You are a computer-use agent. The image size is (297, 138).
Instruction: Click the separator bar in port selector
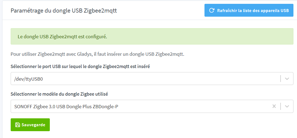281,79
